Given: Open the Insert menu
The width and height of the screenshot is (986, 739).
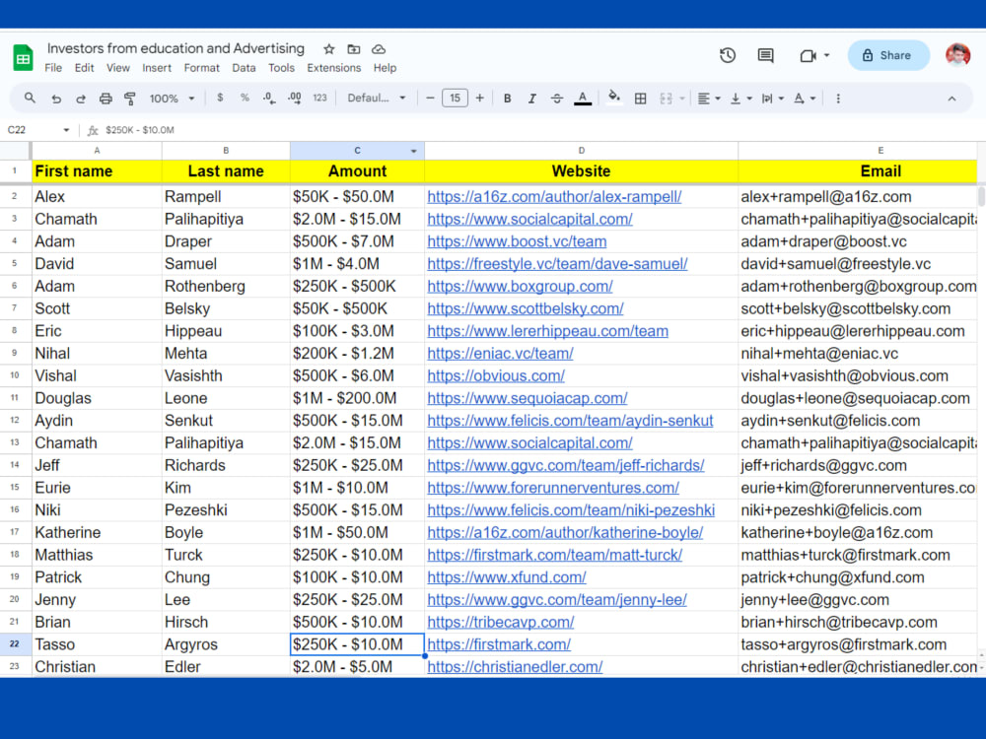Looking at the screenshot, I should 157,68.
